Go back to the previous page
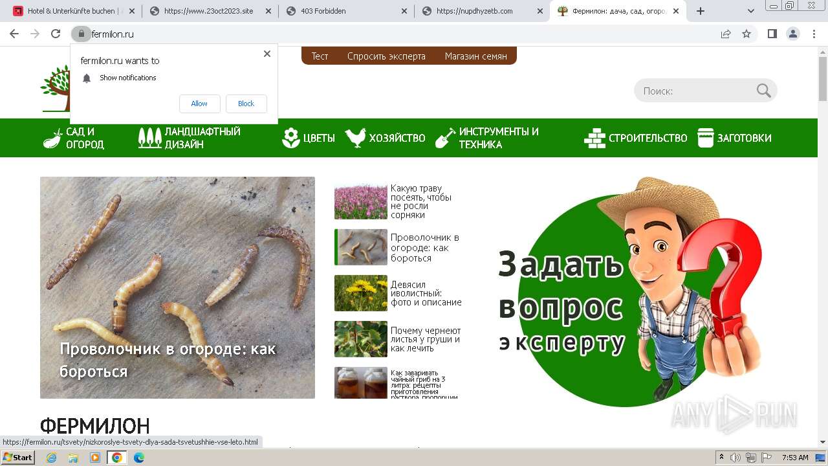The image size is (828, 466). pyautogui.click(x=14, y=34)
